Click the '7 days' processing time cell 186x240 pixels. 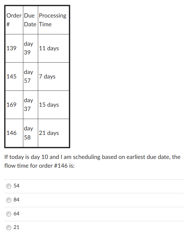(53, 77)
